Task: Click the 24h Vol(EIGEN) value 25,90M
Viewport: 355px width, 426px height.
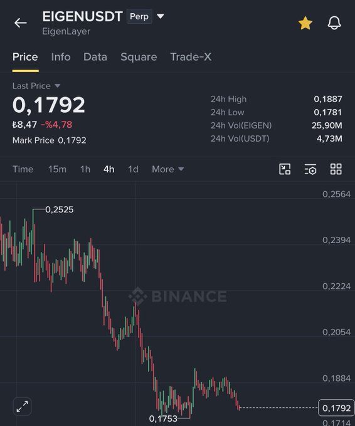Action: point(327,125)
